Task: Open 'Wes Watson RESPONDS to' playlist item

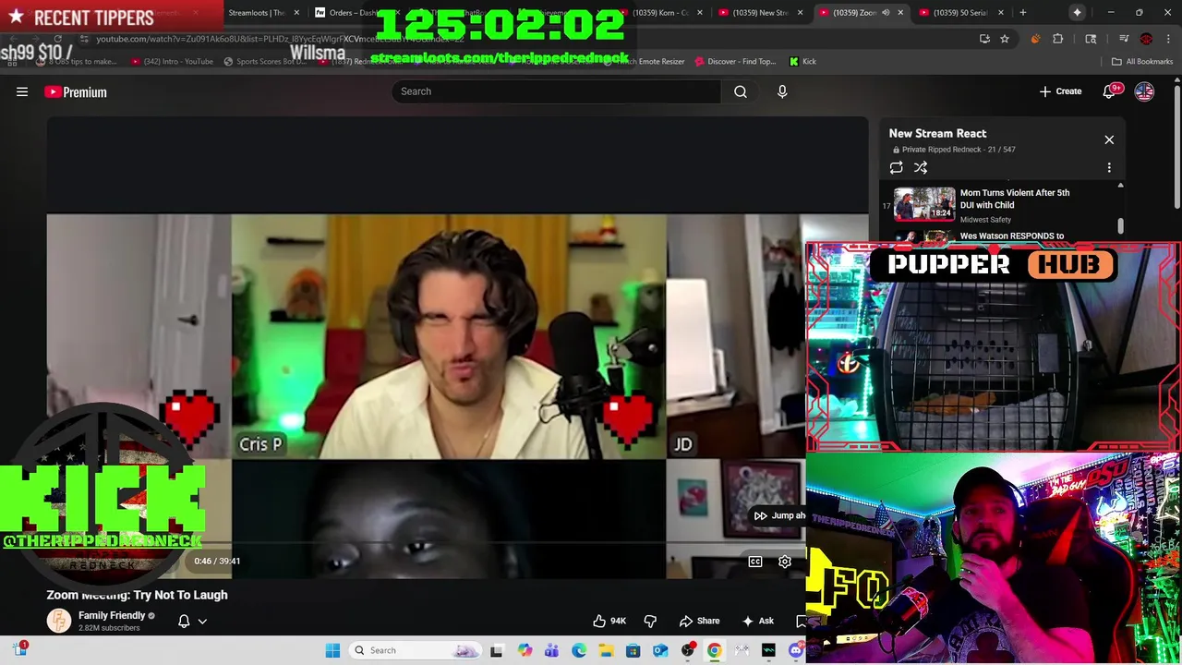Action: (1011, 236)
